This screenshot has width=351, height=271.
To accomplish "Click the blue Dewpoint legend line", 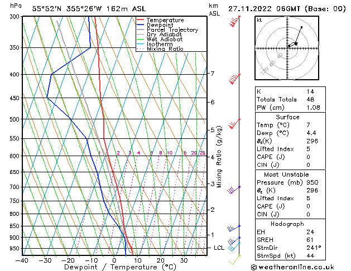I will [141, 25].
